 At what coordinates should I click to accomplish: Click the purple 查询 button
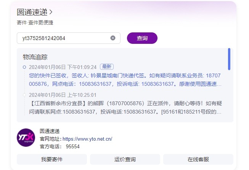click(142, 38)
